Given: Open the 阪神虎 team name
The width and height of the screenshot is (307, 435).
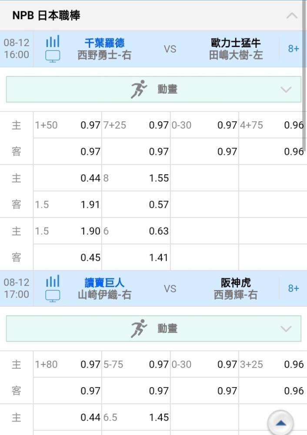Looking at the screenshot, I should point(235,283).
